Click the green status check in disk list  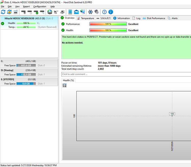tap(3, 24)
